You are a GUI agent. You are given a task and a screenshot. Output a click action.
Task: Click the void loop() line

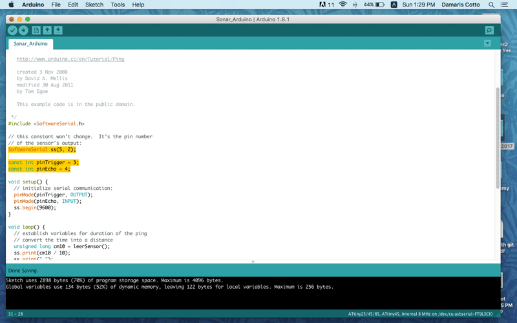[26, 227]
